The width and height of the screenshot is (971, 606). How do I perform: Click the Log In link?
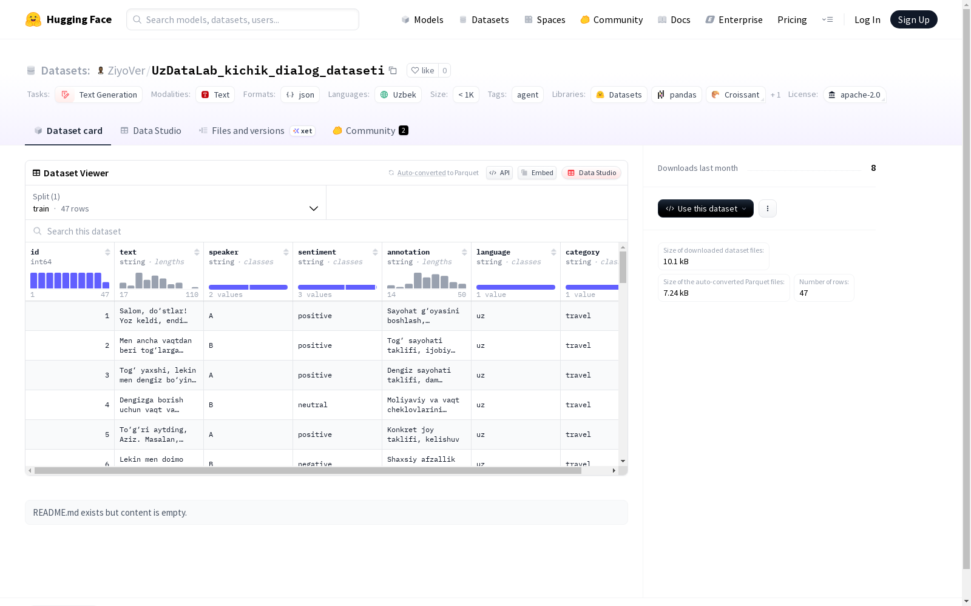pos(867,19)
